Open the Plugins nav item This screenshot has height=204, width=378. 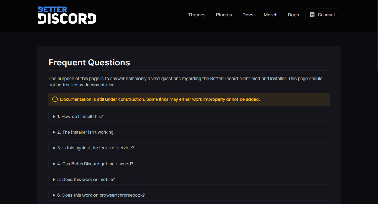click(224, 15)
